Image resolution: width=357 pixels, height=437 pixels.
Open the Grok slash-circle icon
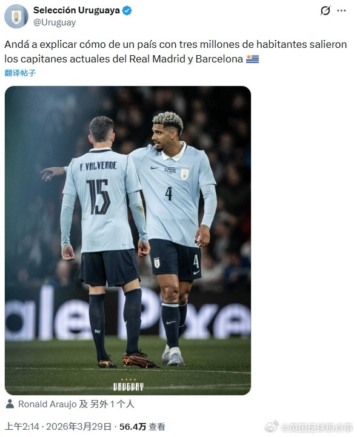(x=325, y=10)
